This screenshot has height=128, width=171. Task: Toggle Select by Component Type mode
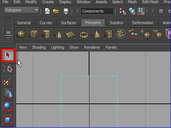(x=141, y=11)
